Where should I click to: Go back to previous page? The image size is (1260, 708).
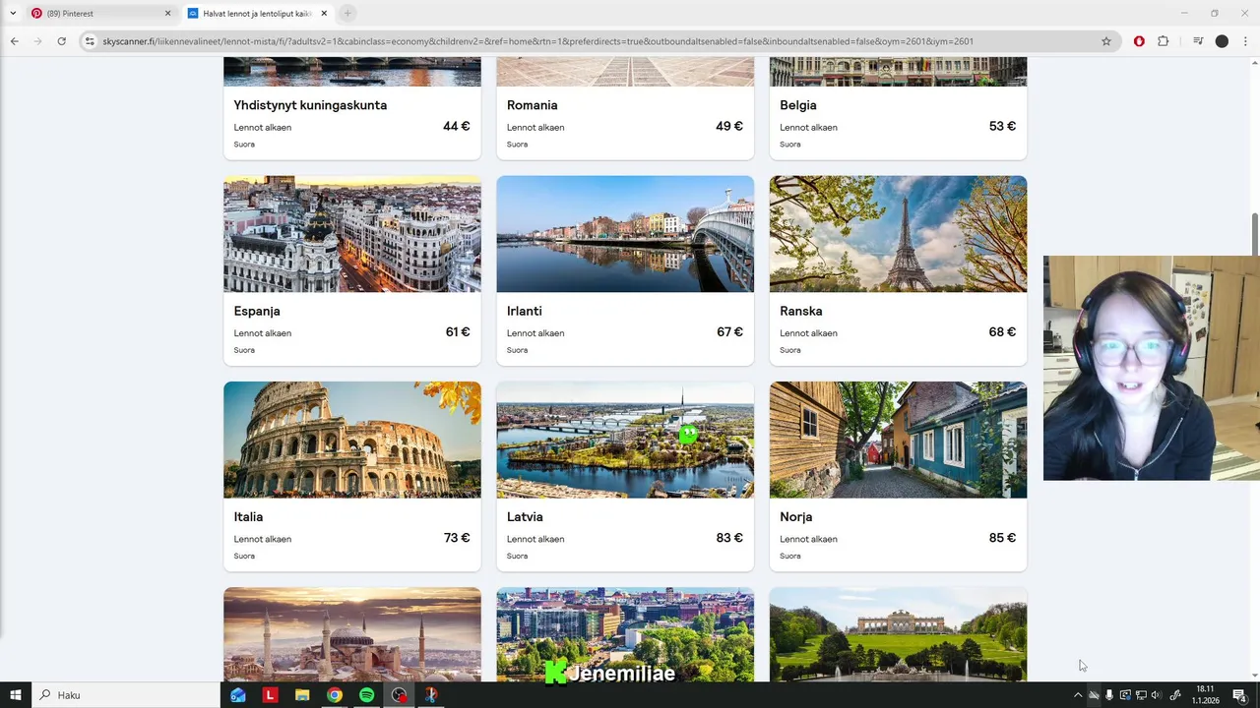pos(14,41)
